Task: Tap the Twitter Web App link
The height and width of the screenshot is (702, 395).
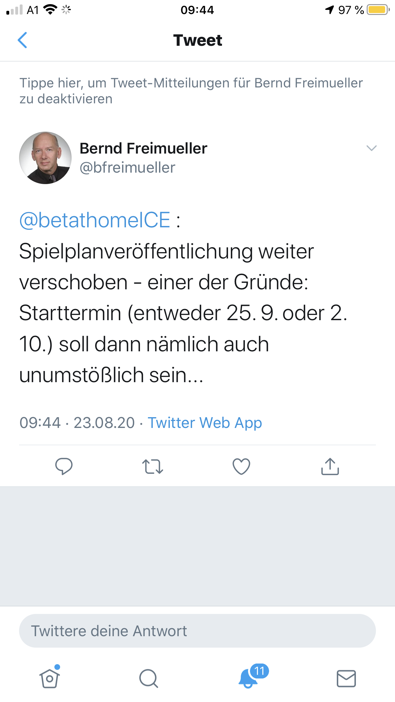Action: [205, 423]
